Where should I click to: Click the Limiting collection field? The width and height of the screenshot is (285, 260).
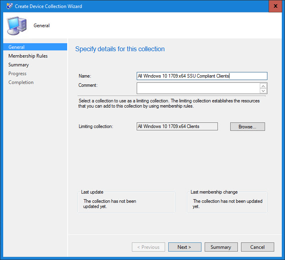pos(177,126)
